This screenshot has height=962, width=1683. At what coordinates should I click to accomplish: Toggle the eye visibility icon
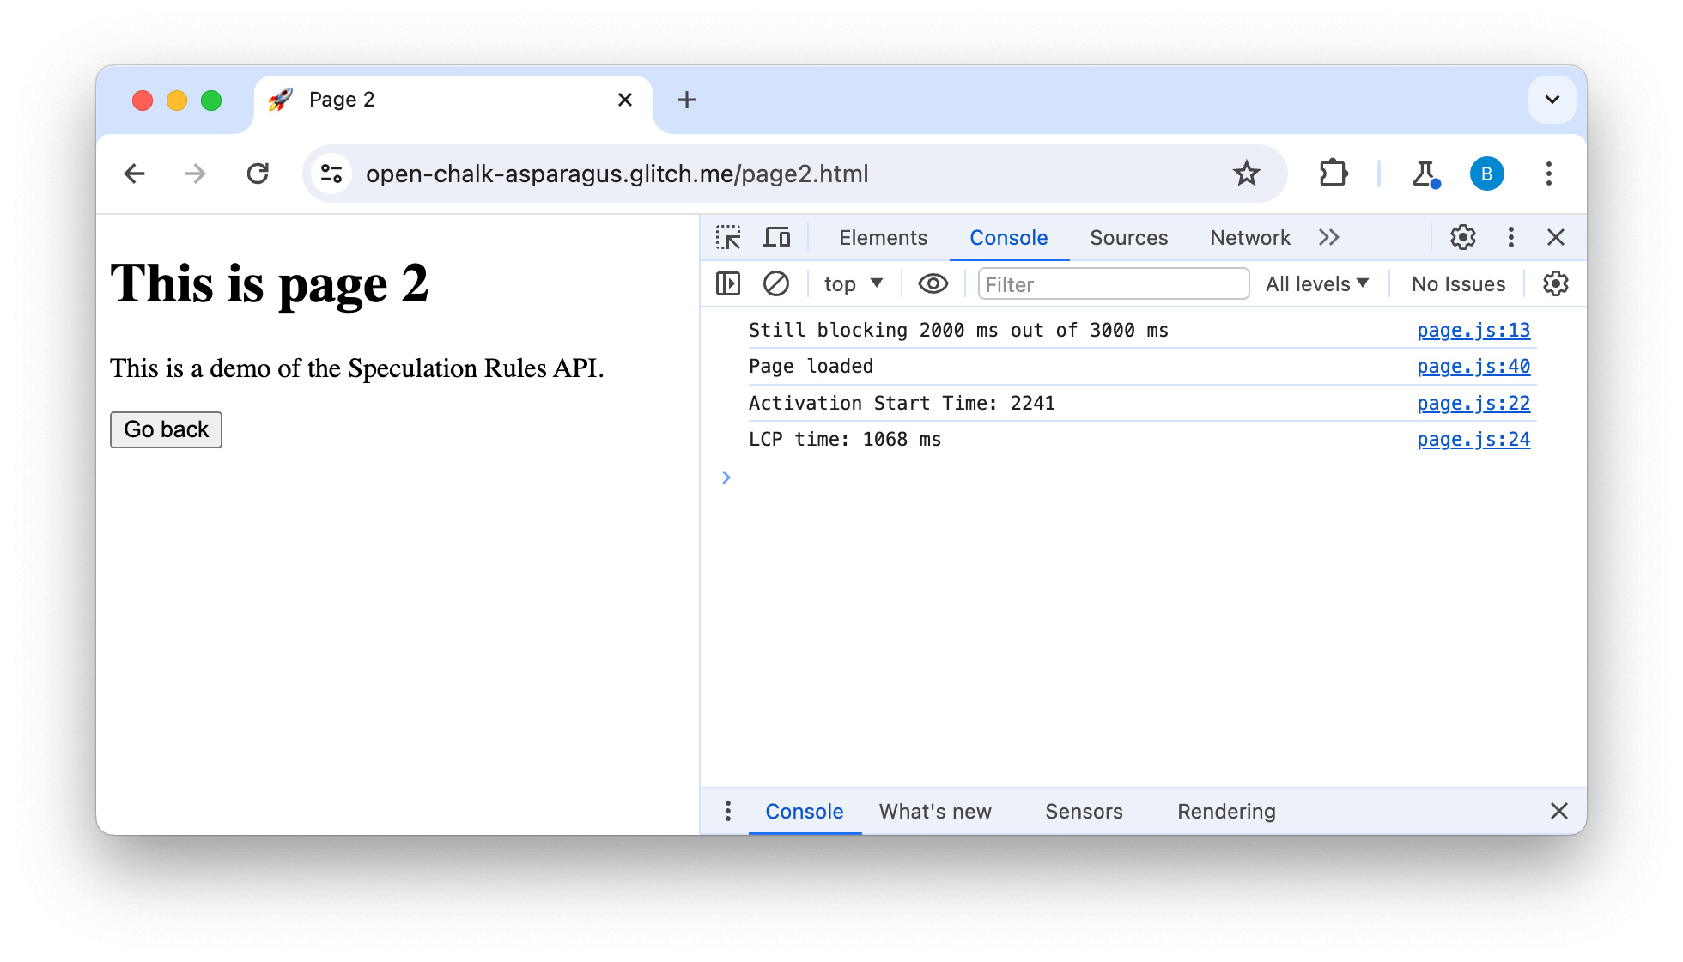pos(933,283)
